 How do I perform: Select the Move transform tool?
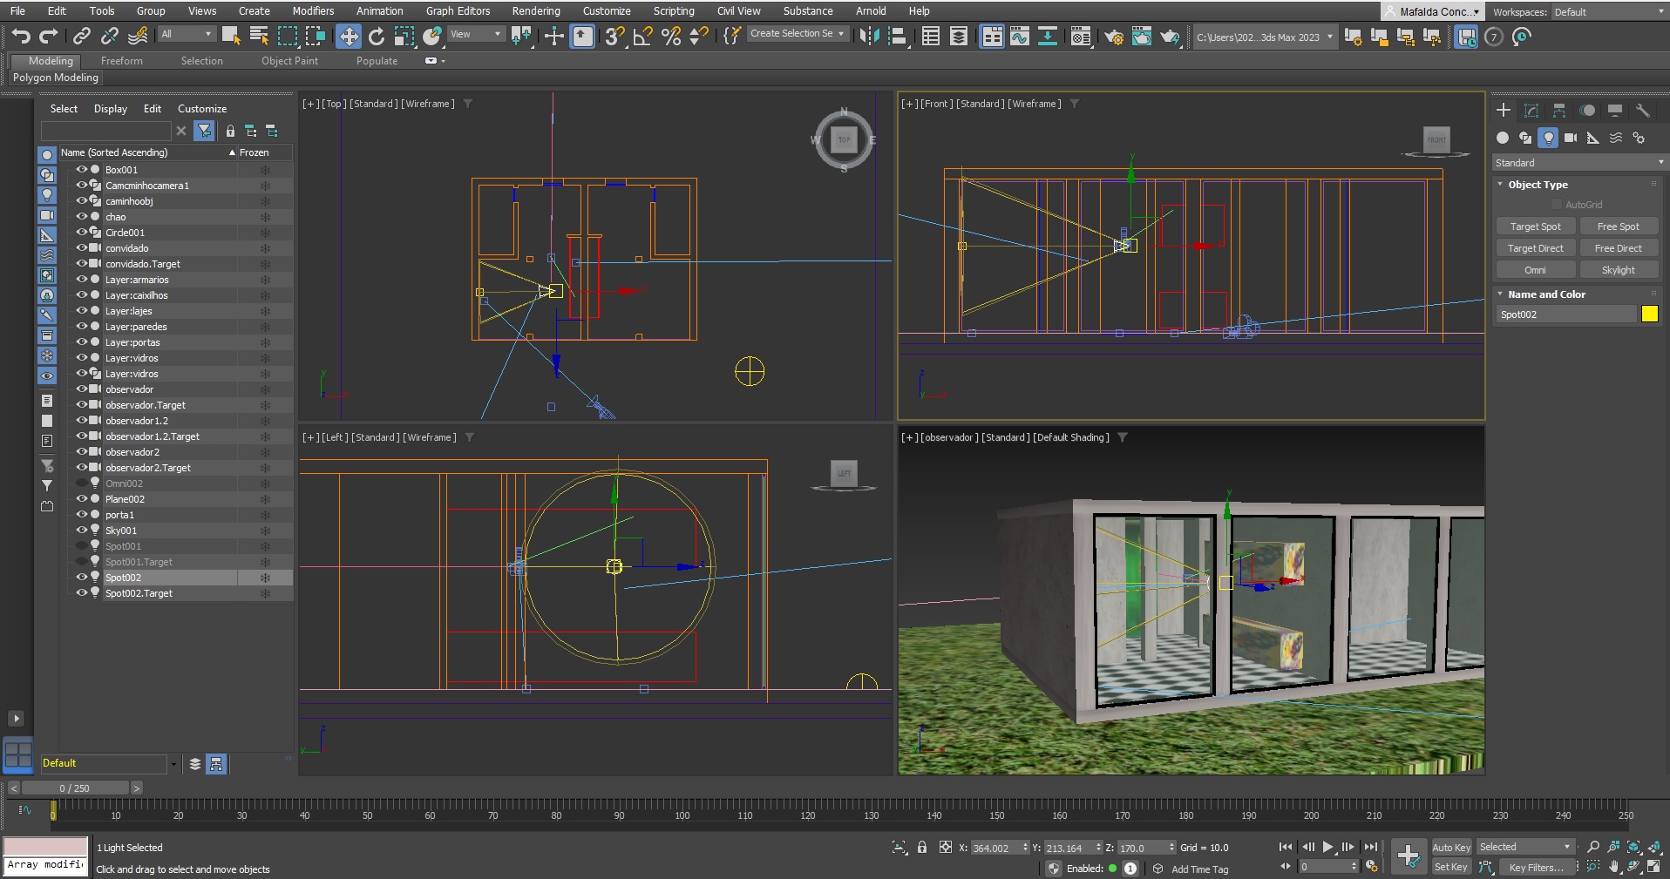pyautogui.click(x=349, y=36)
